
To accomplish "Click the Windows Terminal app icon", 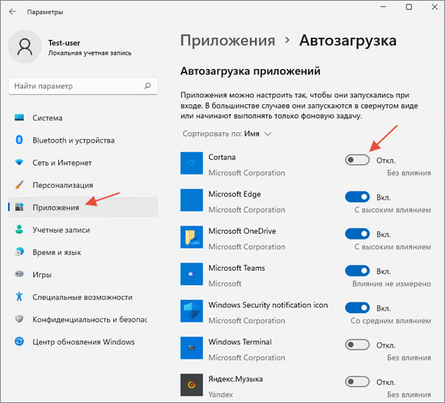I will click(191, 348).
